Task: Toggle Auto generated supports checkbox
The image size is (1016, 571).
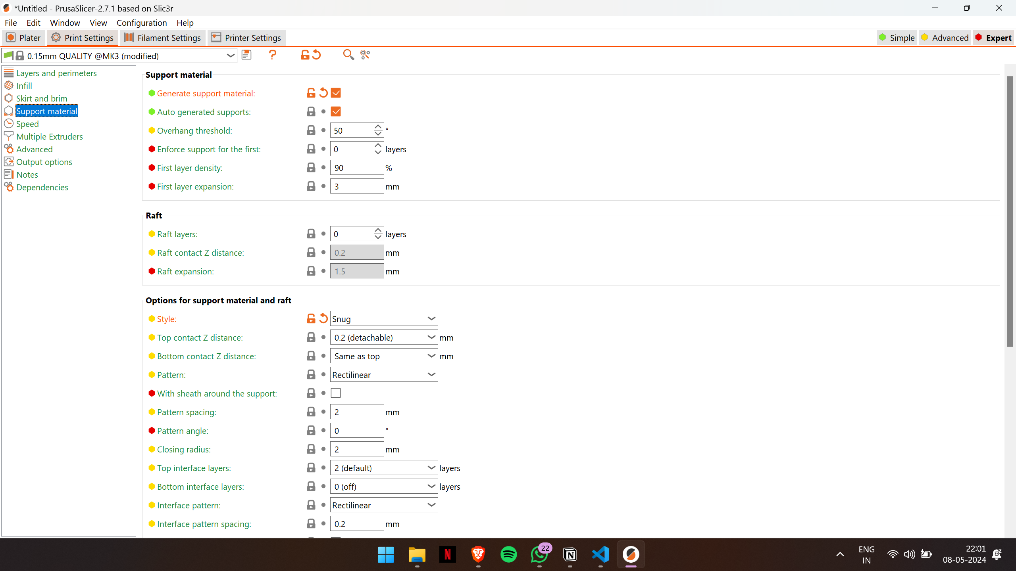Action: click(336, 111)
